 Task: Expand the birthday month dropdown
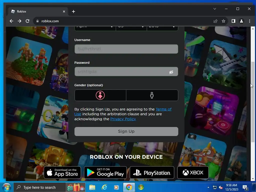[x=95, y=28]
